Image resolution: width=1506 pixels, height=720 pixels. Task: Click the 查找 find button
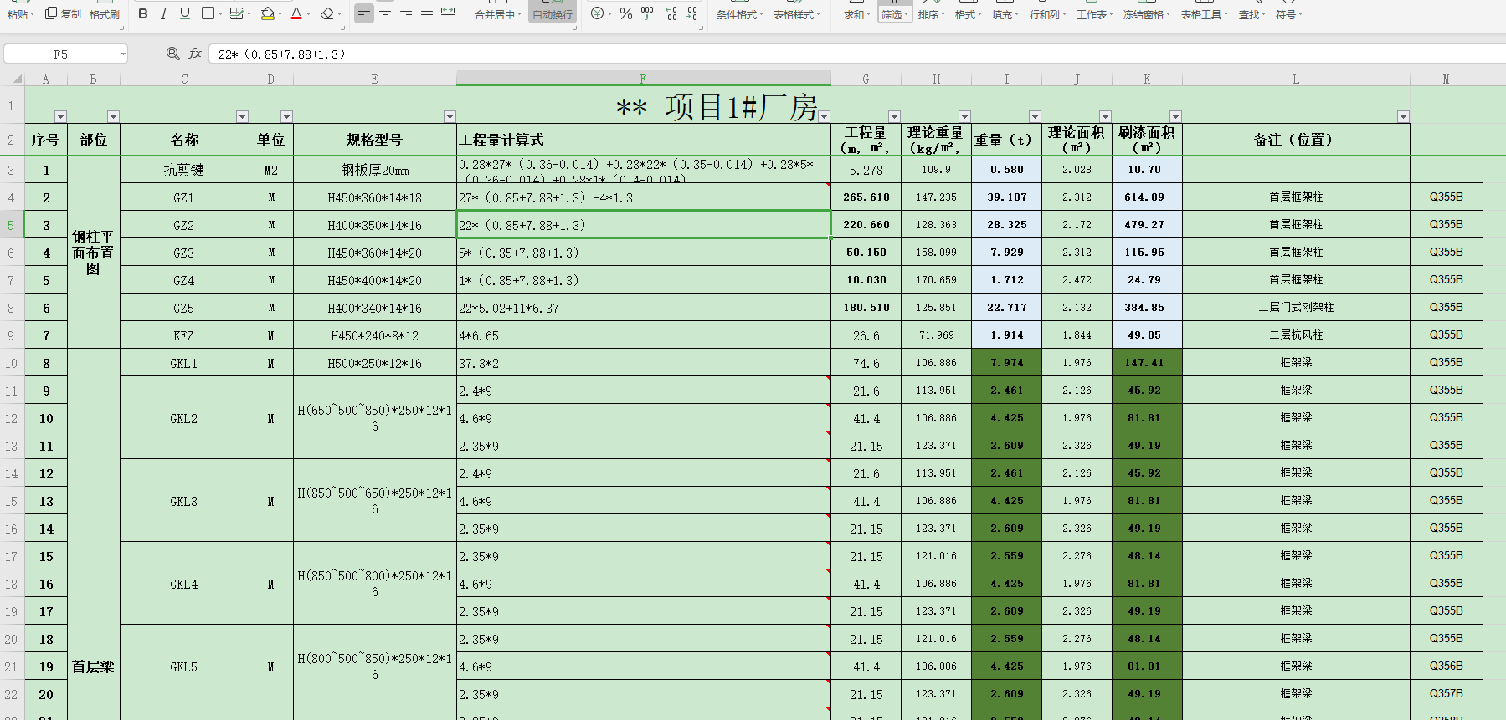1252,15
